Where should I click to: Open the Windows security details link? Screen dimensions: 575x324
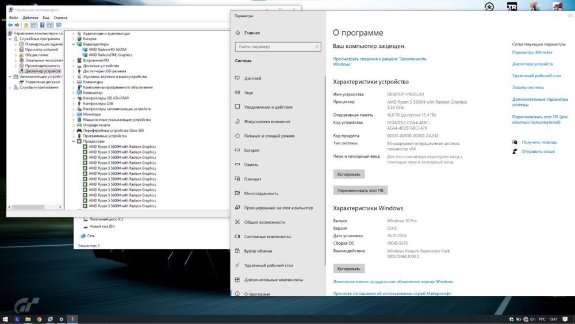coord(379,61)
